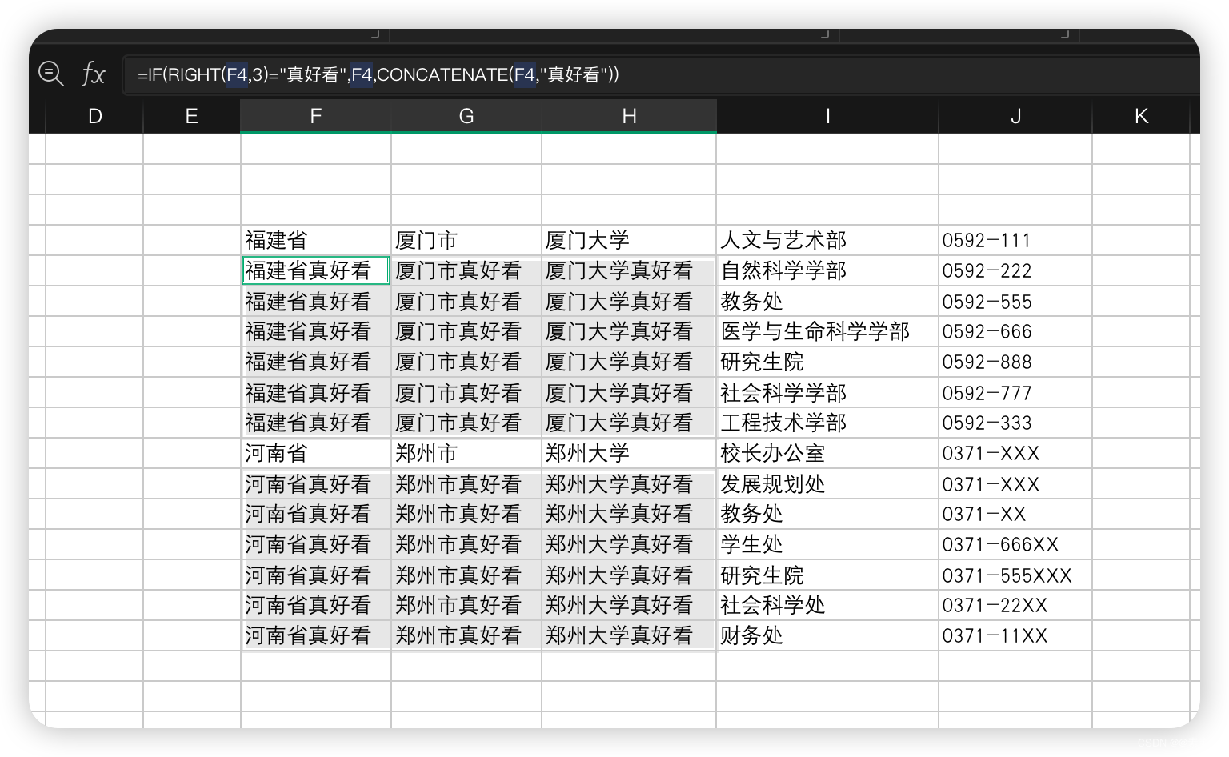The height and width of the screenshot is (757, 1229).
Task: Click the cell 自然科学学部
Action: click(827, 270)
